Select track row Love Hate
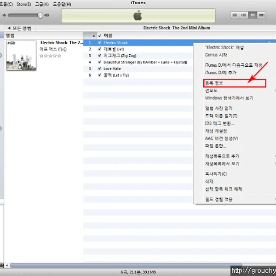 pos(138,69)
